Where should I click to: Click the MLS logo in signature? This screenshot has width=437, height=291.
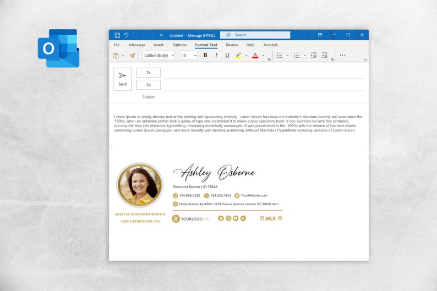(270, 218)
